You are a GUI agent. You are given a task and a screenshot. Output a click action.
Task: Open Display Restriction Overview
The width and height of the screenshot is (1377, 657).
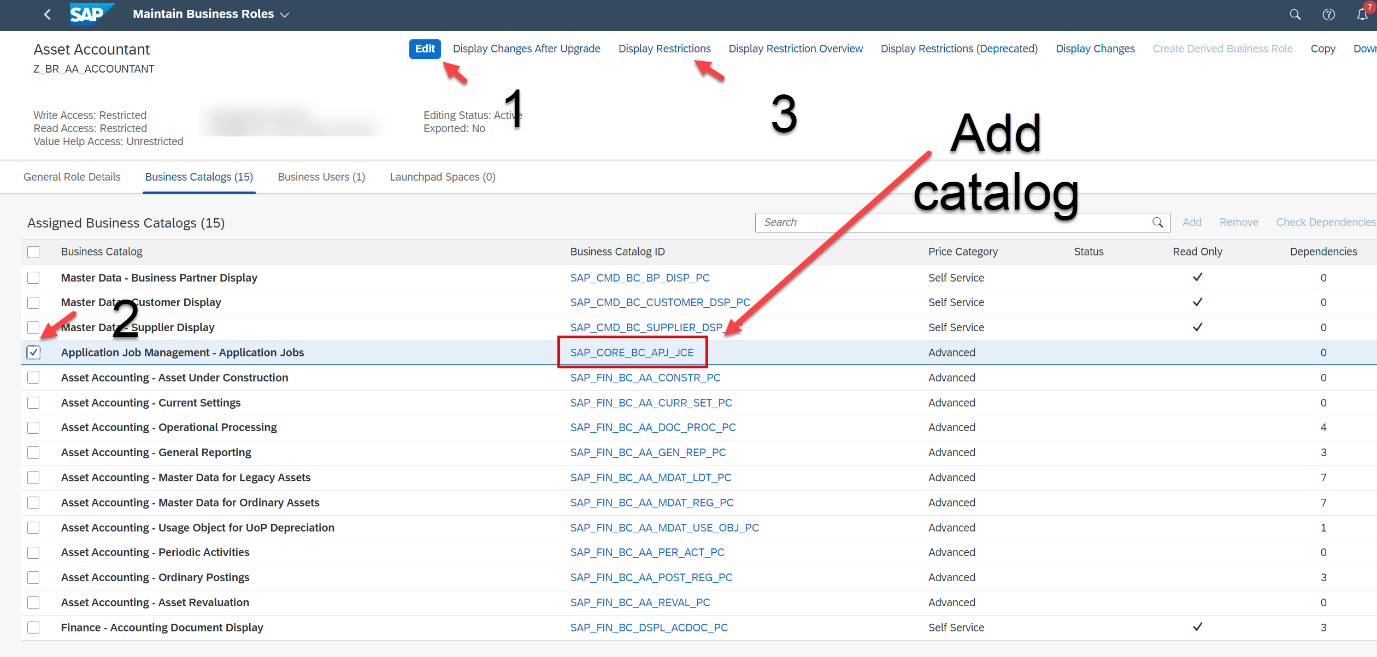pos(796,49)
